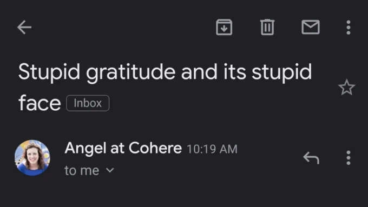This screenshot has width=368, height=207.
Task: Tap the word gratitude in the subject
Action: [131, 72]
